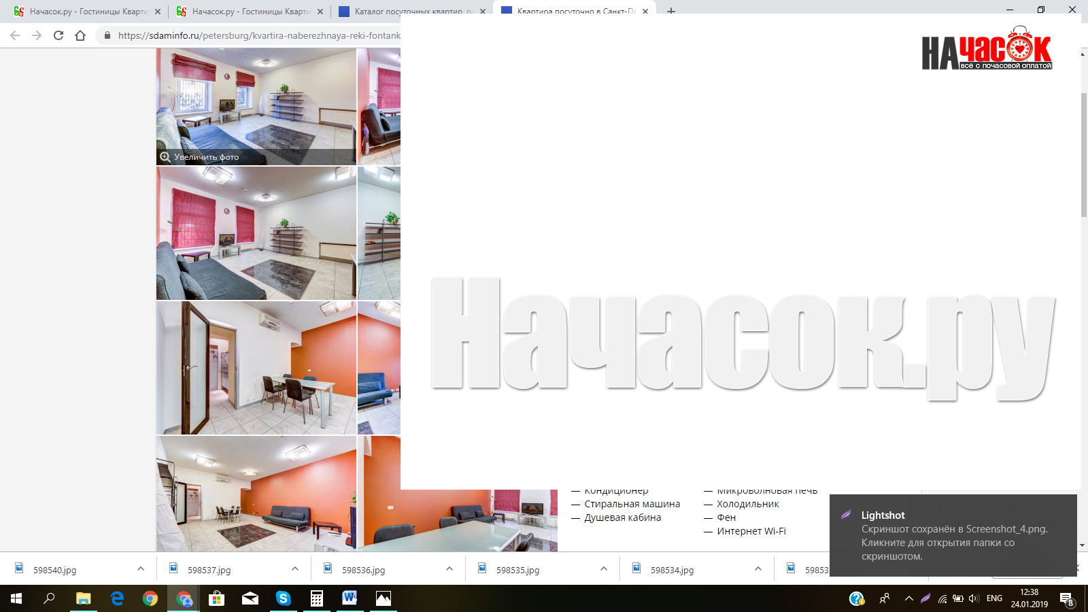Open the Windows Start menu
The width and height of the screenshot is (1088, 612).
16,598
